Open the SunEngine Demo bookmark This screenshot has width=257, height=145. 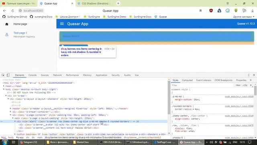coord(114,17)
